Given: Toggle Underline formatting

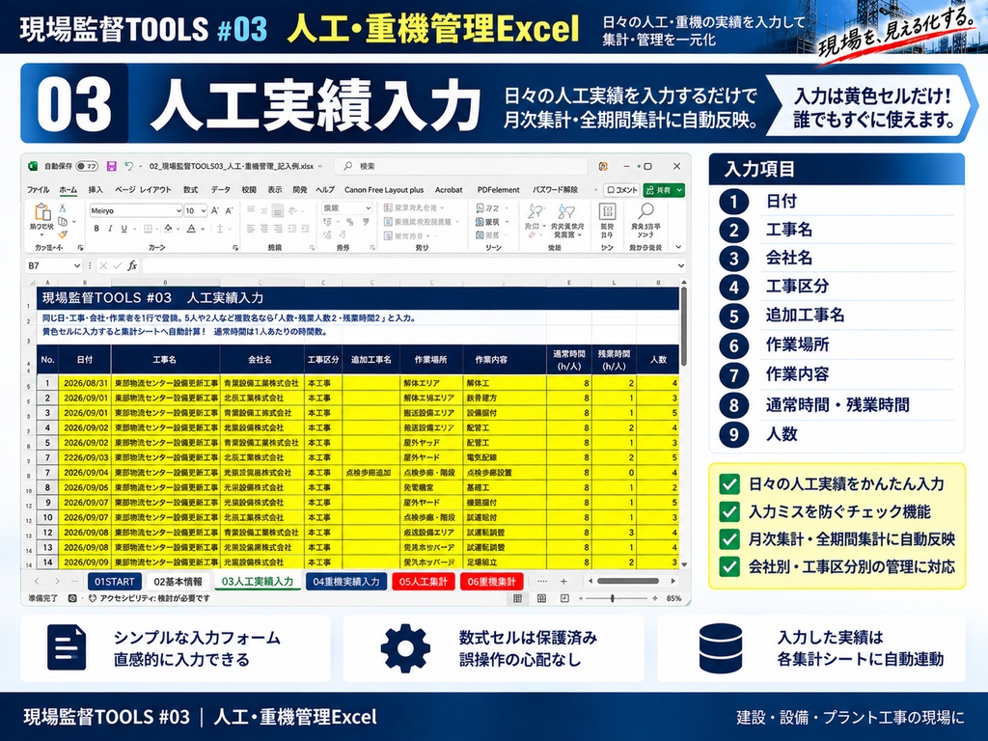Looking at the screenshot, I should click(x=124, y=228).
